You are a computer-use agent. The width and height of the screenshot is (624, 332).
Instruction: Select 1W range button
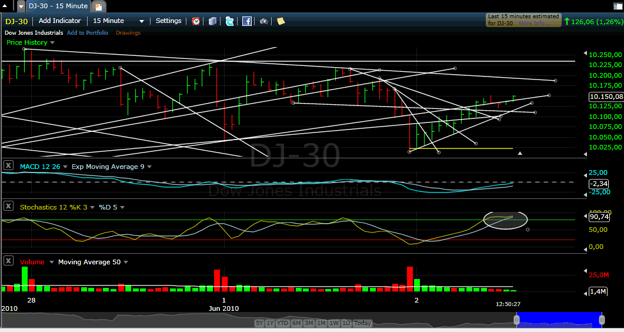pos(334,323)
